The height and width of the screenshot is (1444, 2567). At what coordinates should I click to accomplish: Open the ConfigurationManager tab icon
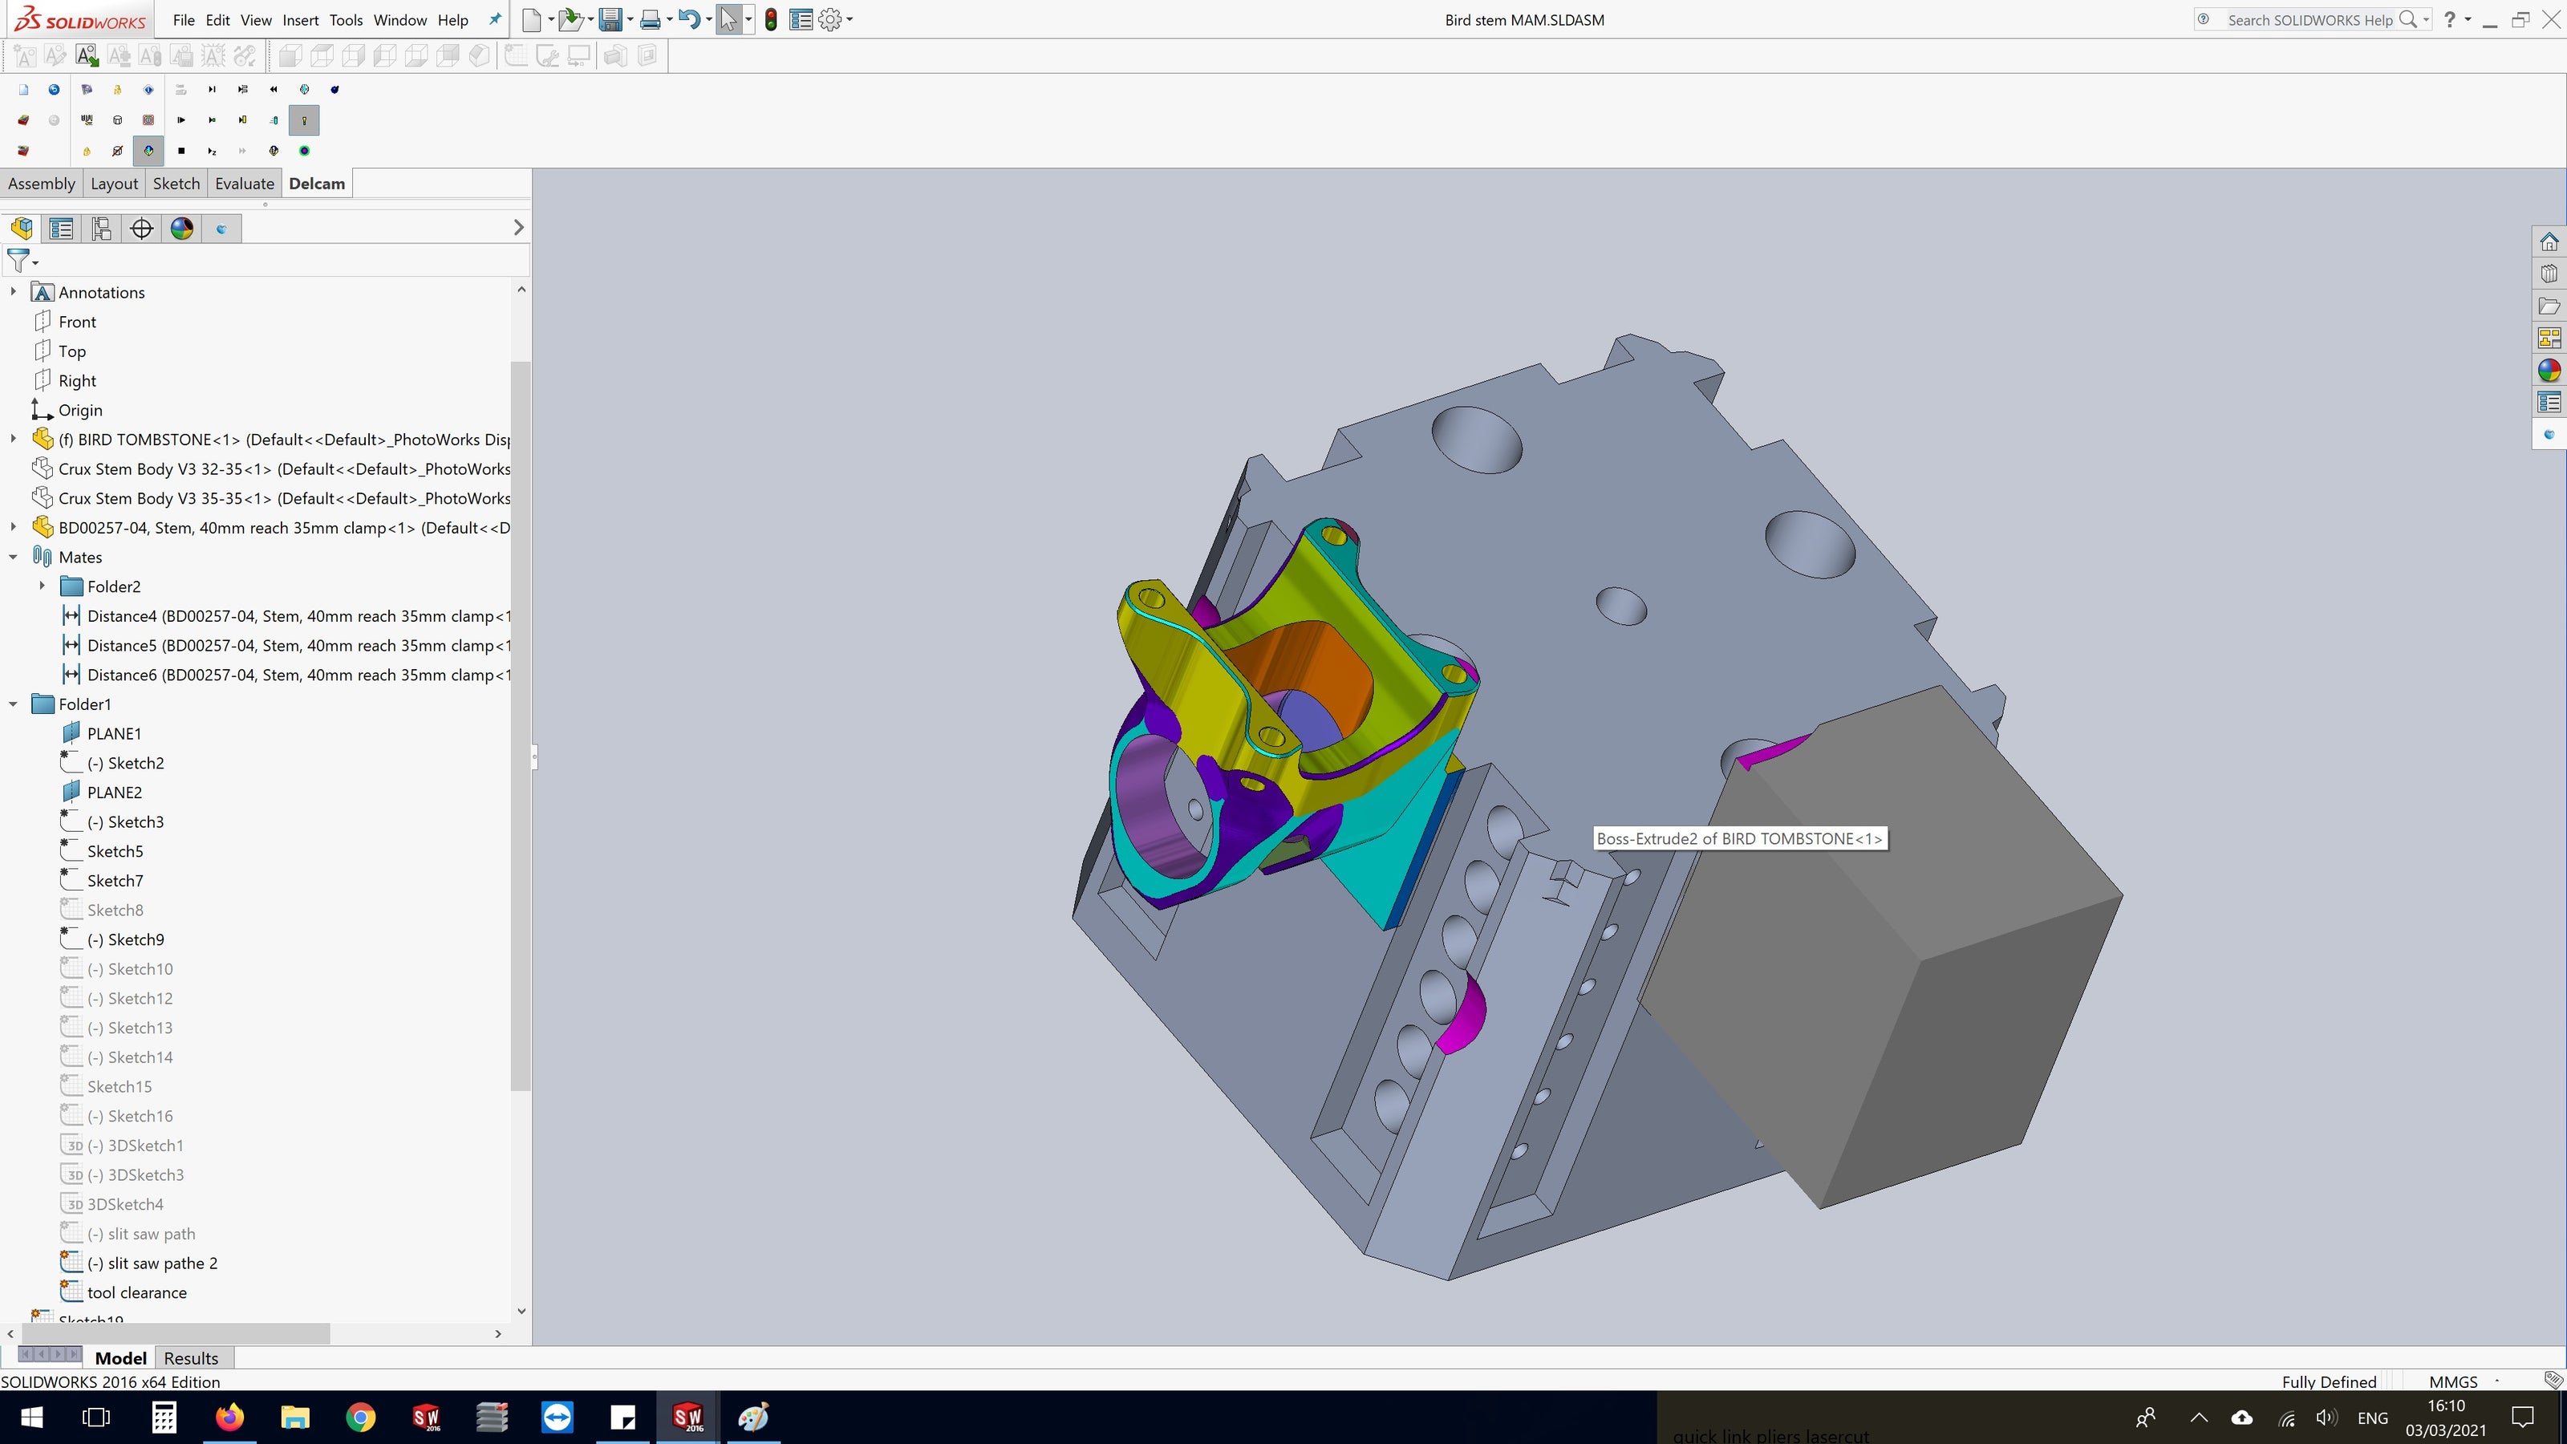pyautogui.click(x=100, y=228)
